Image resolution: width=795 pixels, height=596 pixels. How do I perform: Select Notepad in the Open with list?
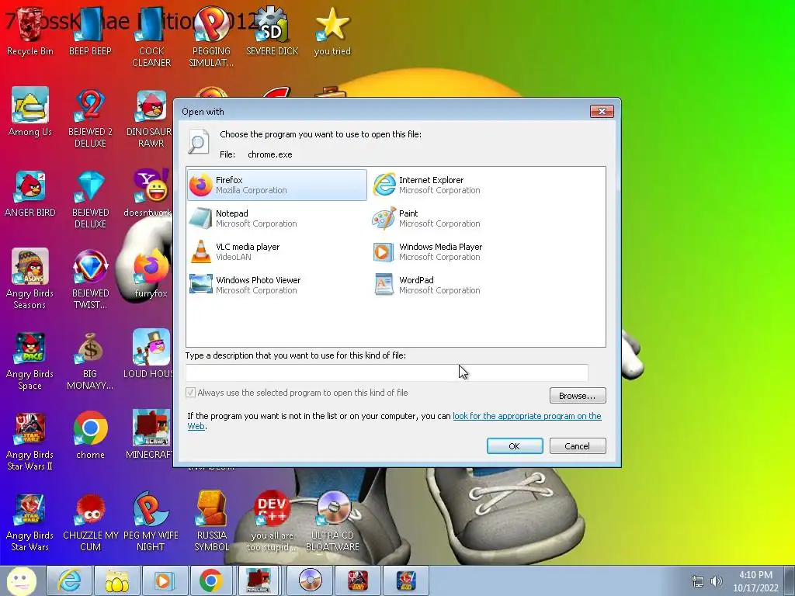(277, 218)
